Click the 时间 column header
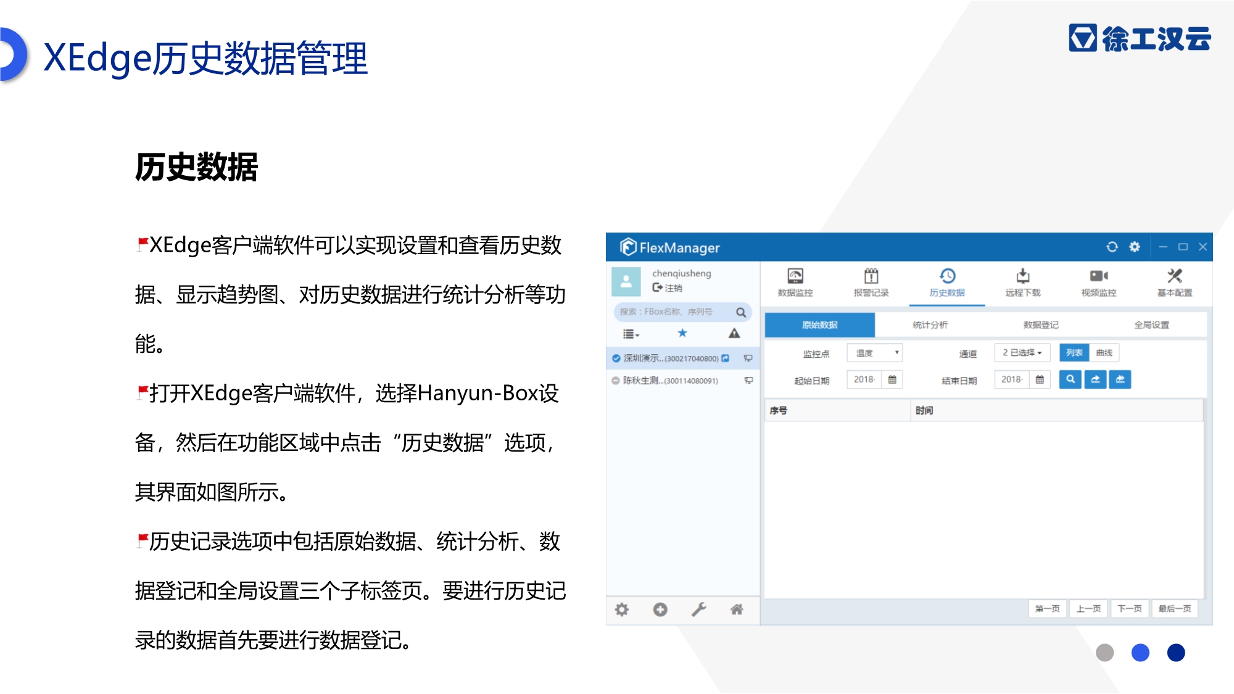 1057,410
